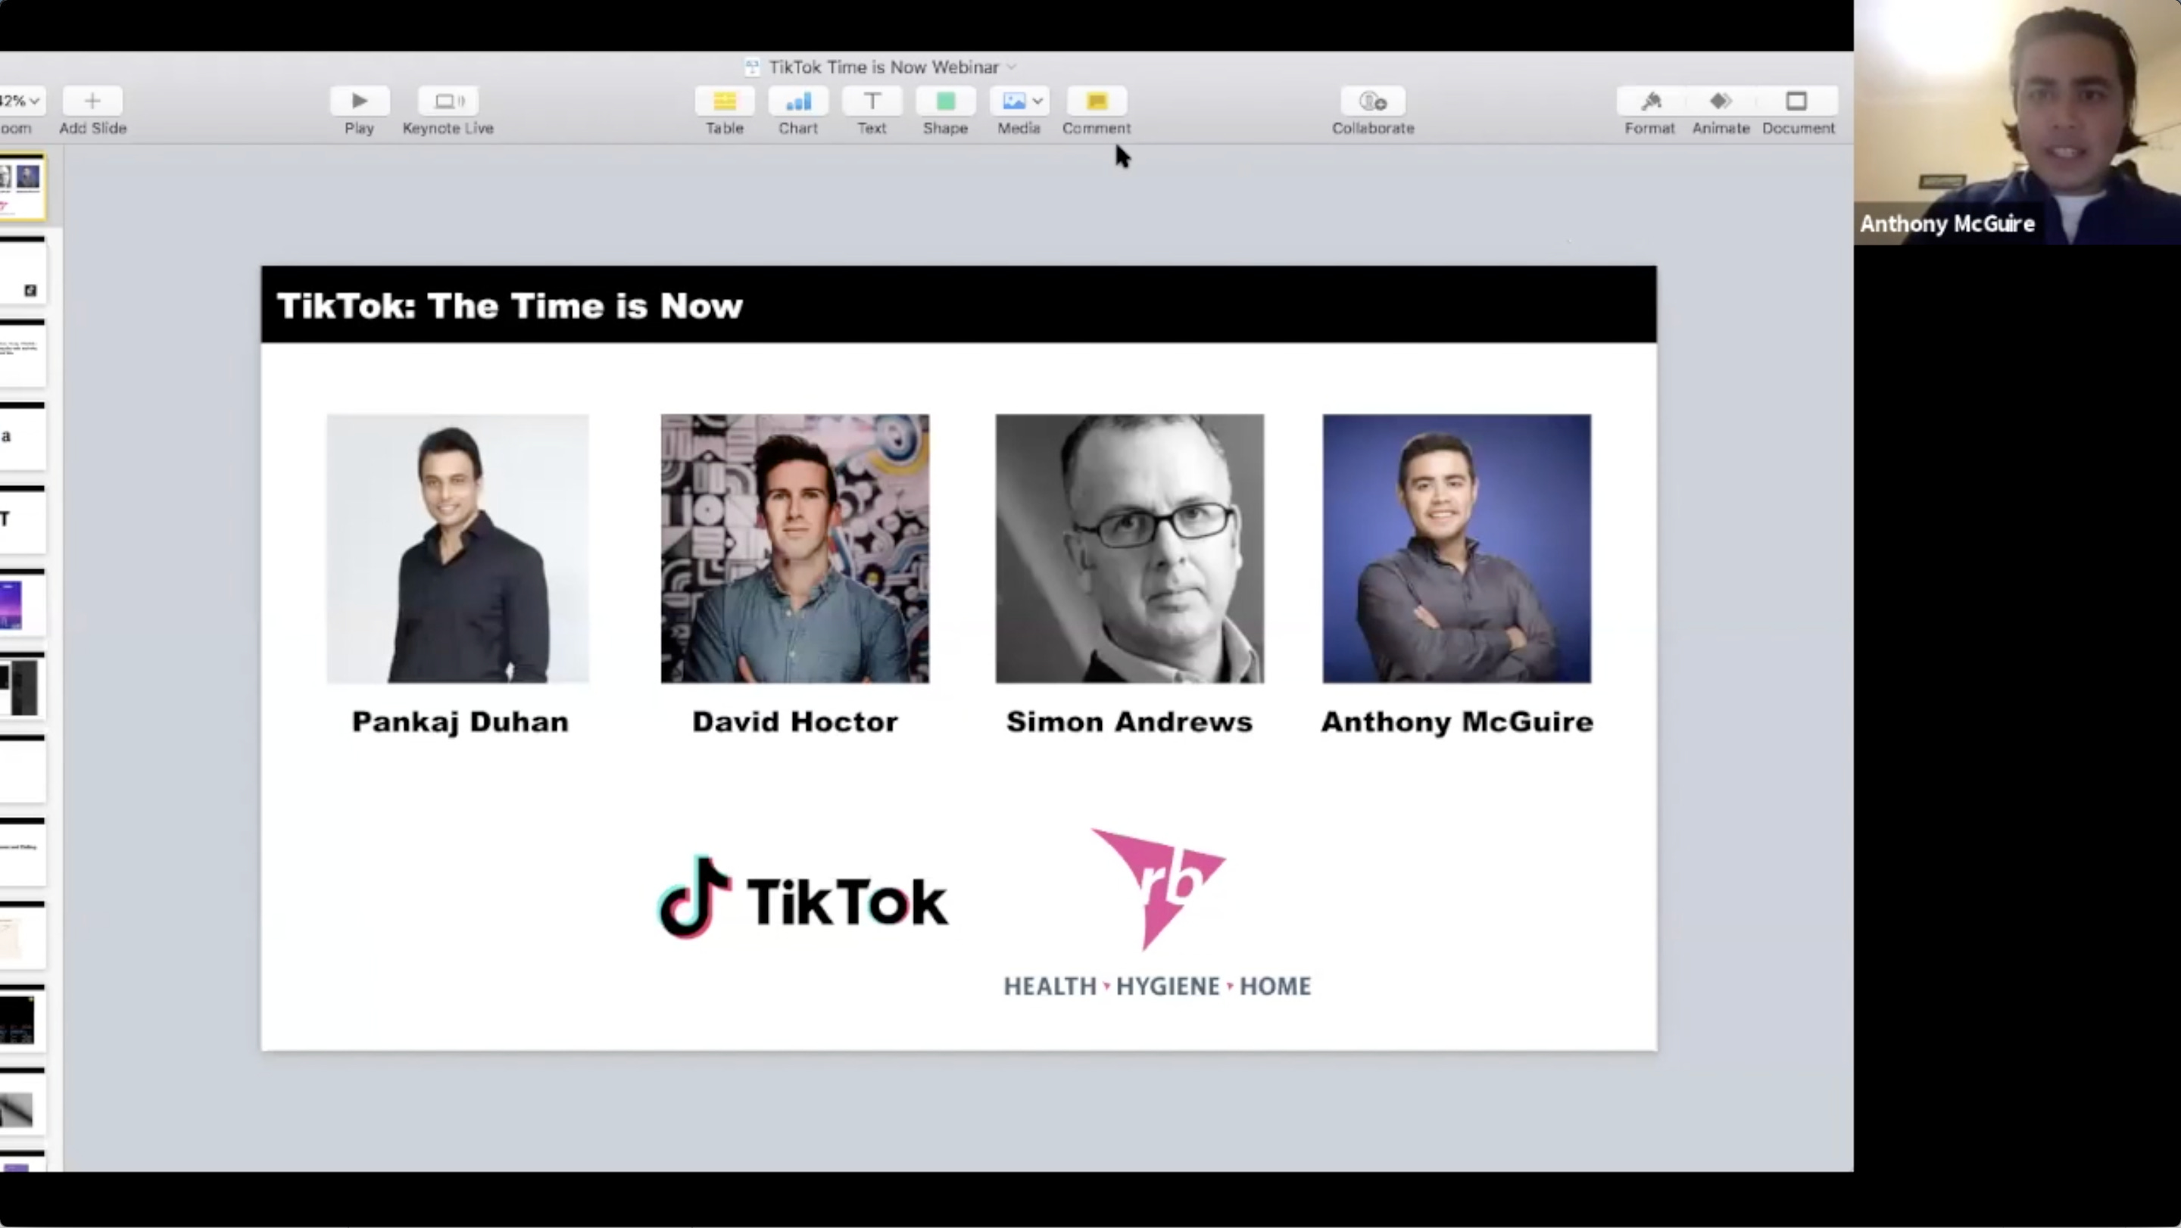Select the first slide thumbnail in navigator

coord(22,188)
